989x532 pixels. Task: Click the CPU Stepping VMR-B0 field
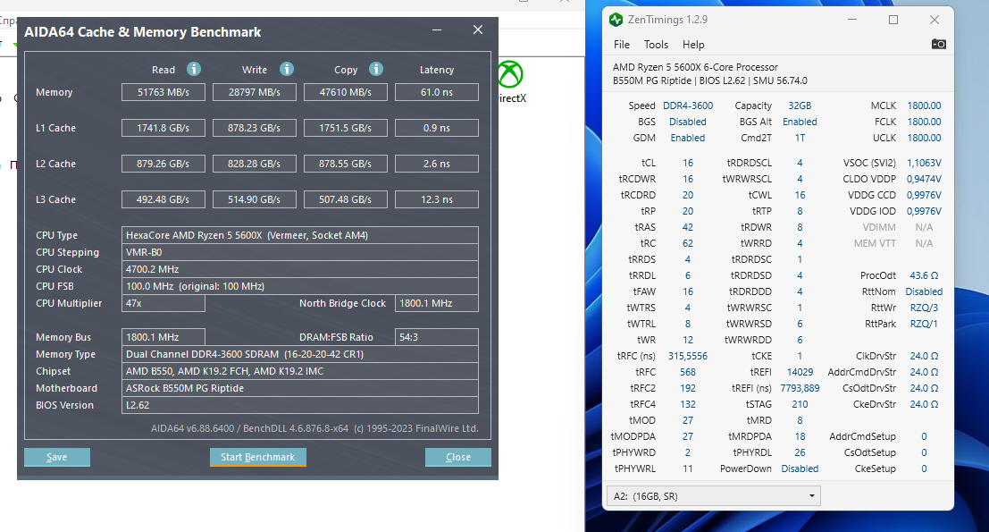coord(299,252)
